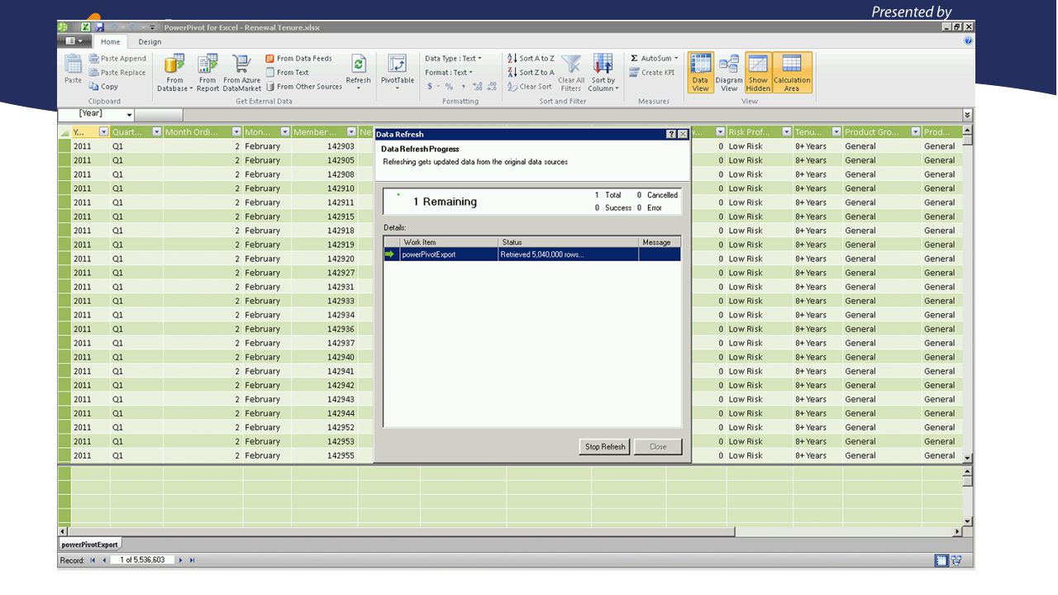Viewport: 1058px width, 595px height.
Task: Go to the next record arrow
Action: (x=181, y=560)
